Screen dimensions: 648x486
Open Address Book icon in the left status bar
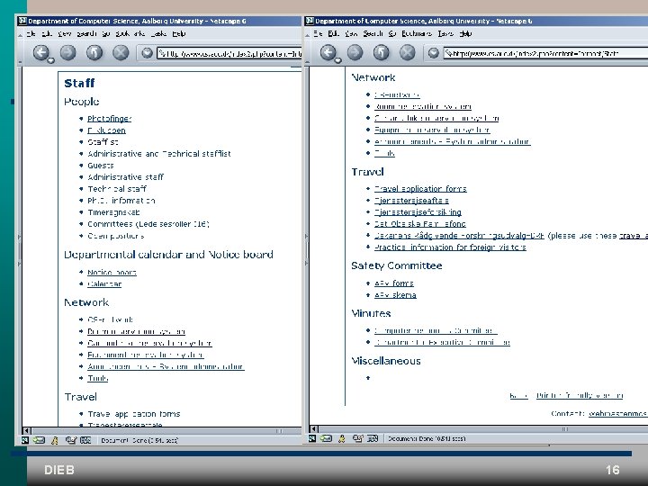tap(85, 440)
